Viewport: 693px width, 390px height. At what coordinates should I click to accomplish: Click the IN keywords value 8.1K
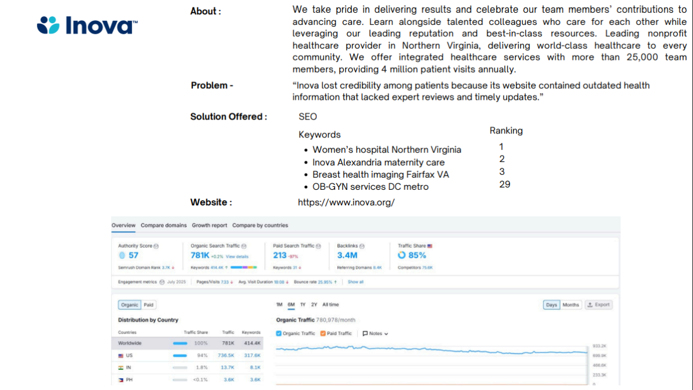coord(255,367)
